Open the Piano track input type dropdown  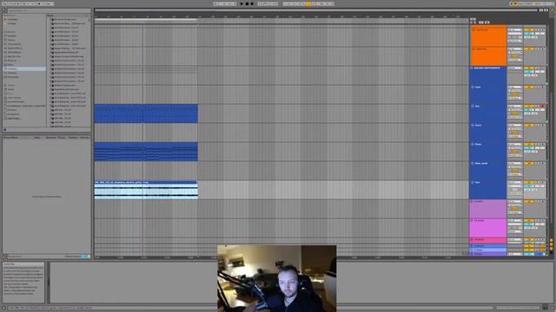coord(515,145)
